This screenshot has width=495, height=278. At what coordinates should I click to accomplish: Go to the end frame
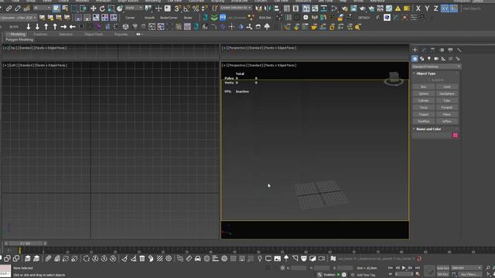click(418, 268)
